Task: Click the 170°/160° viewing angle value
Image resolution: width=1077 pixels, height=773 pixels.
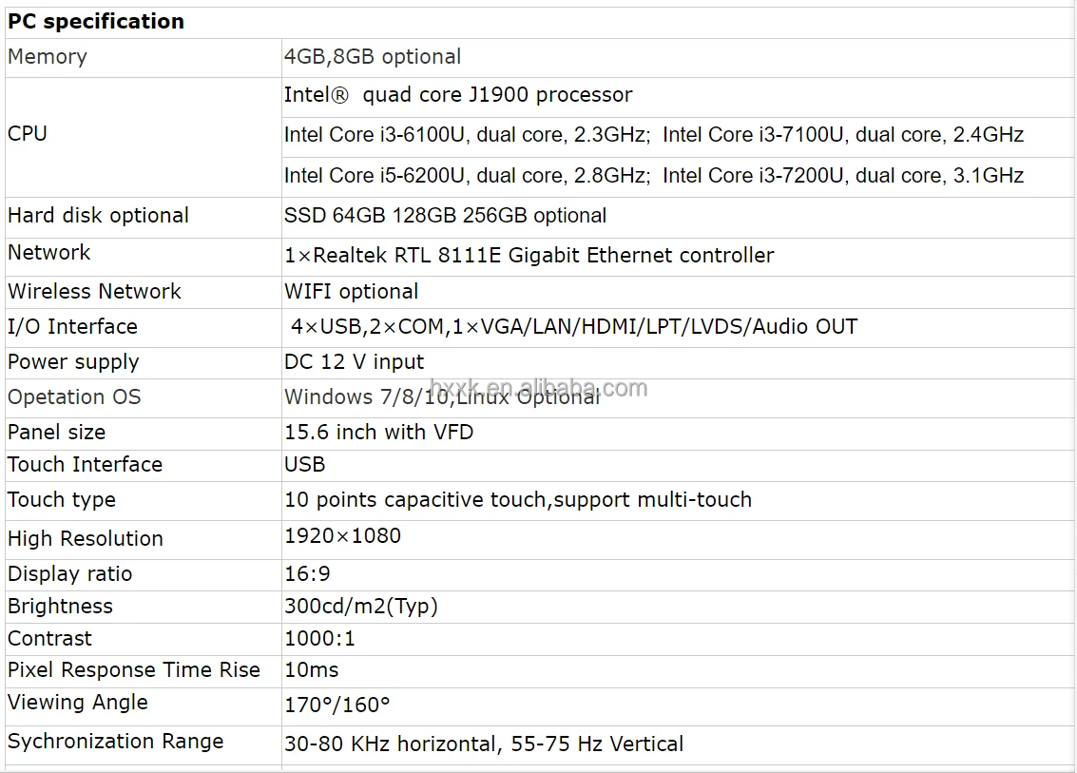Action: click(x=337, y=705)
